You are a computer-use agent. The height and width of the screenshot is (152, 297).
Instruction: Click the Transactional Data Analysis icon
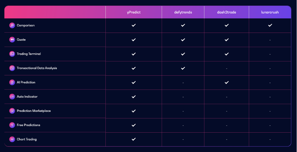point(12,68)
